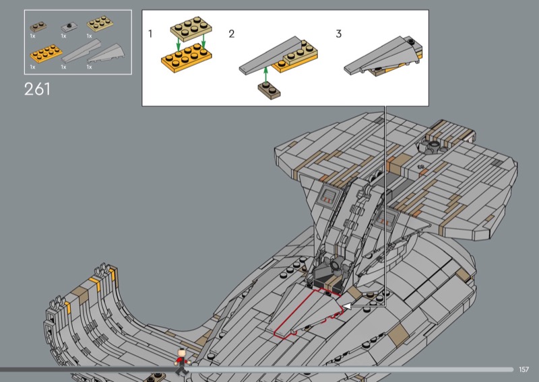Select sub-step number 1 label
Image resolution: width=539 pixels, height=382 pixels.
click(151, 33)
